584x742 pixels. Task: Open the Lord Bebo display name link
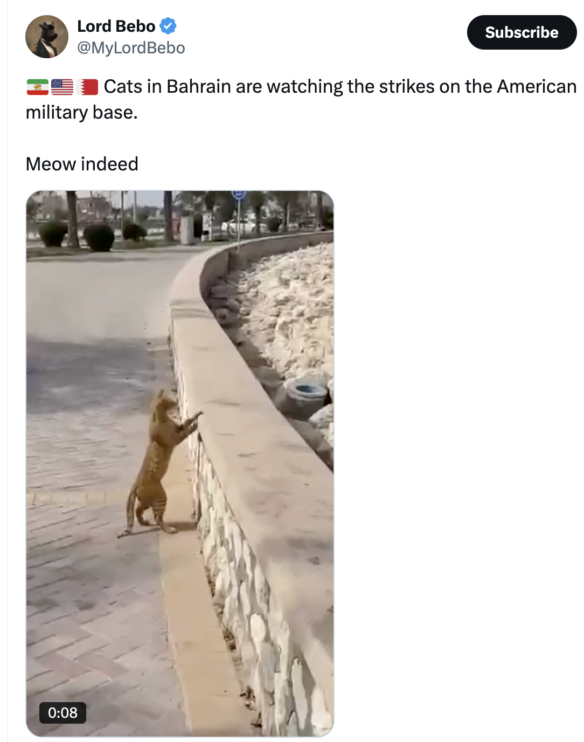point(116,26)
